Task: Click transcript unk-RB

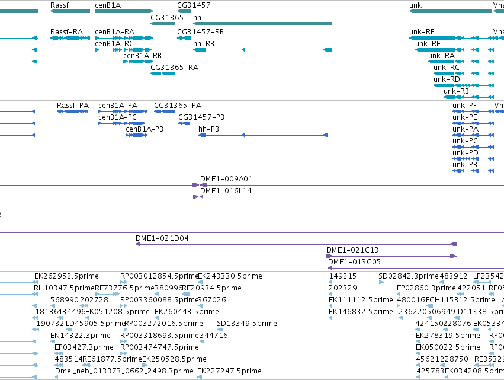Action: tap(468, 97)
